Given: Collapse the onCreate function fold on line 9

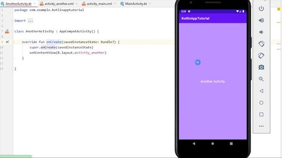Looking at the screenshot, I should coord(13,42).
